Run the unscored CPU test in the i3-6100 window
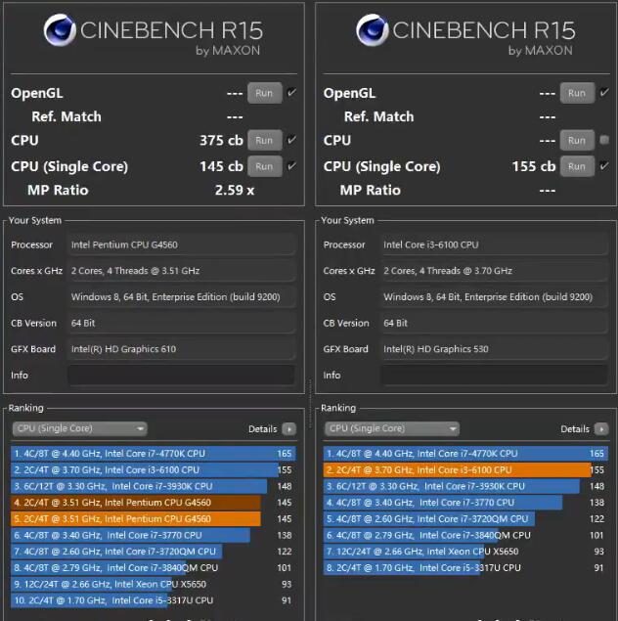Screen dimensions: 618x621 (x=577, y=141)
